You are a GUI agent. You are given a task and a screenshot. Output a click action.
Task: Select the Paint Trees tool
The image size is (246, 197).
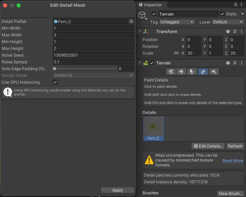point(192,71)
